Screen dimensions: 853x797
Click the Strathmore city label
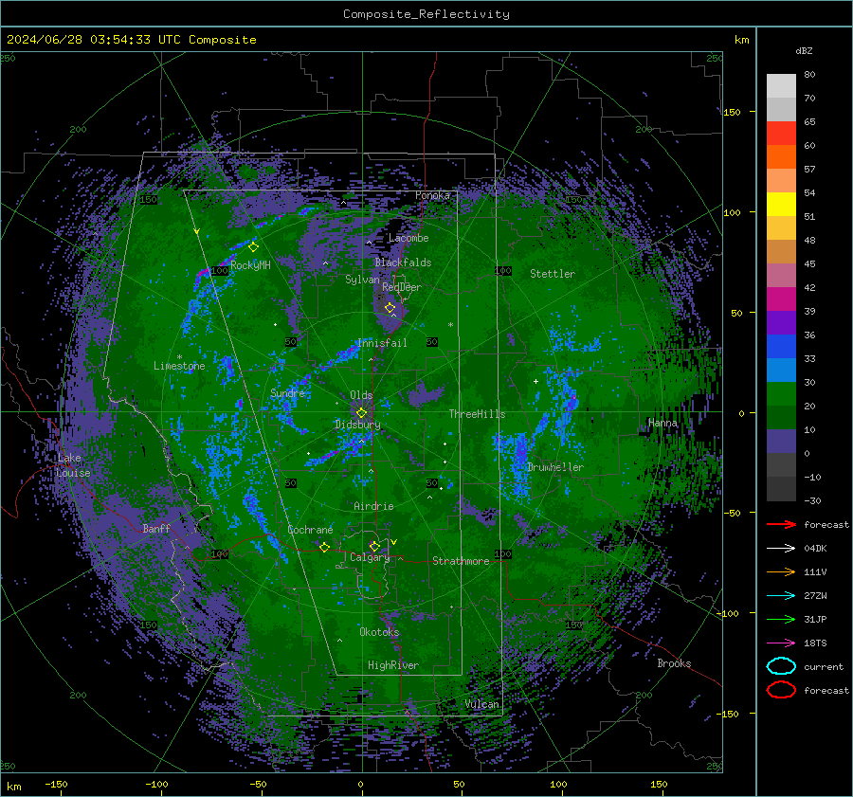pyautogui.click(x=461, y=561)
